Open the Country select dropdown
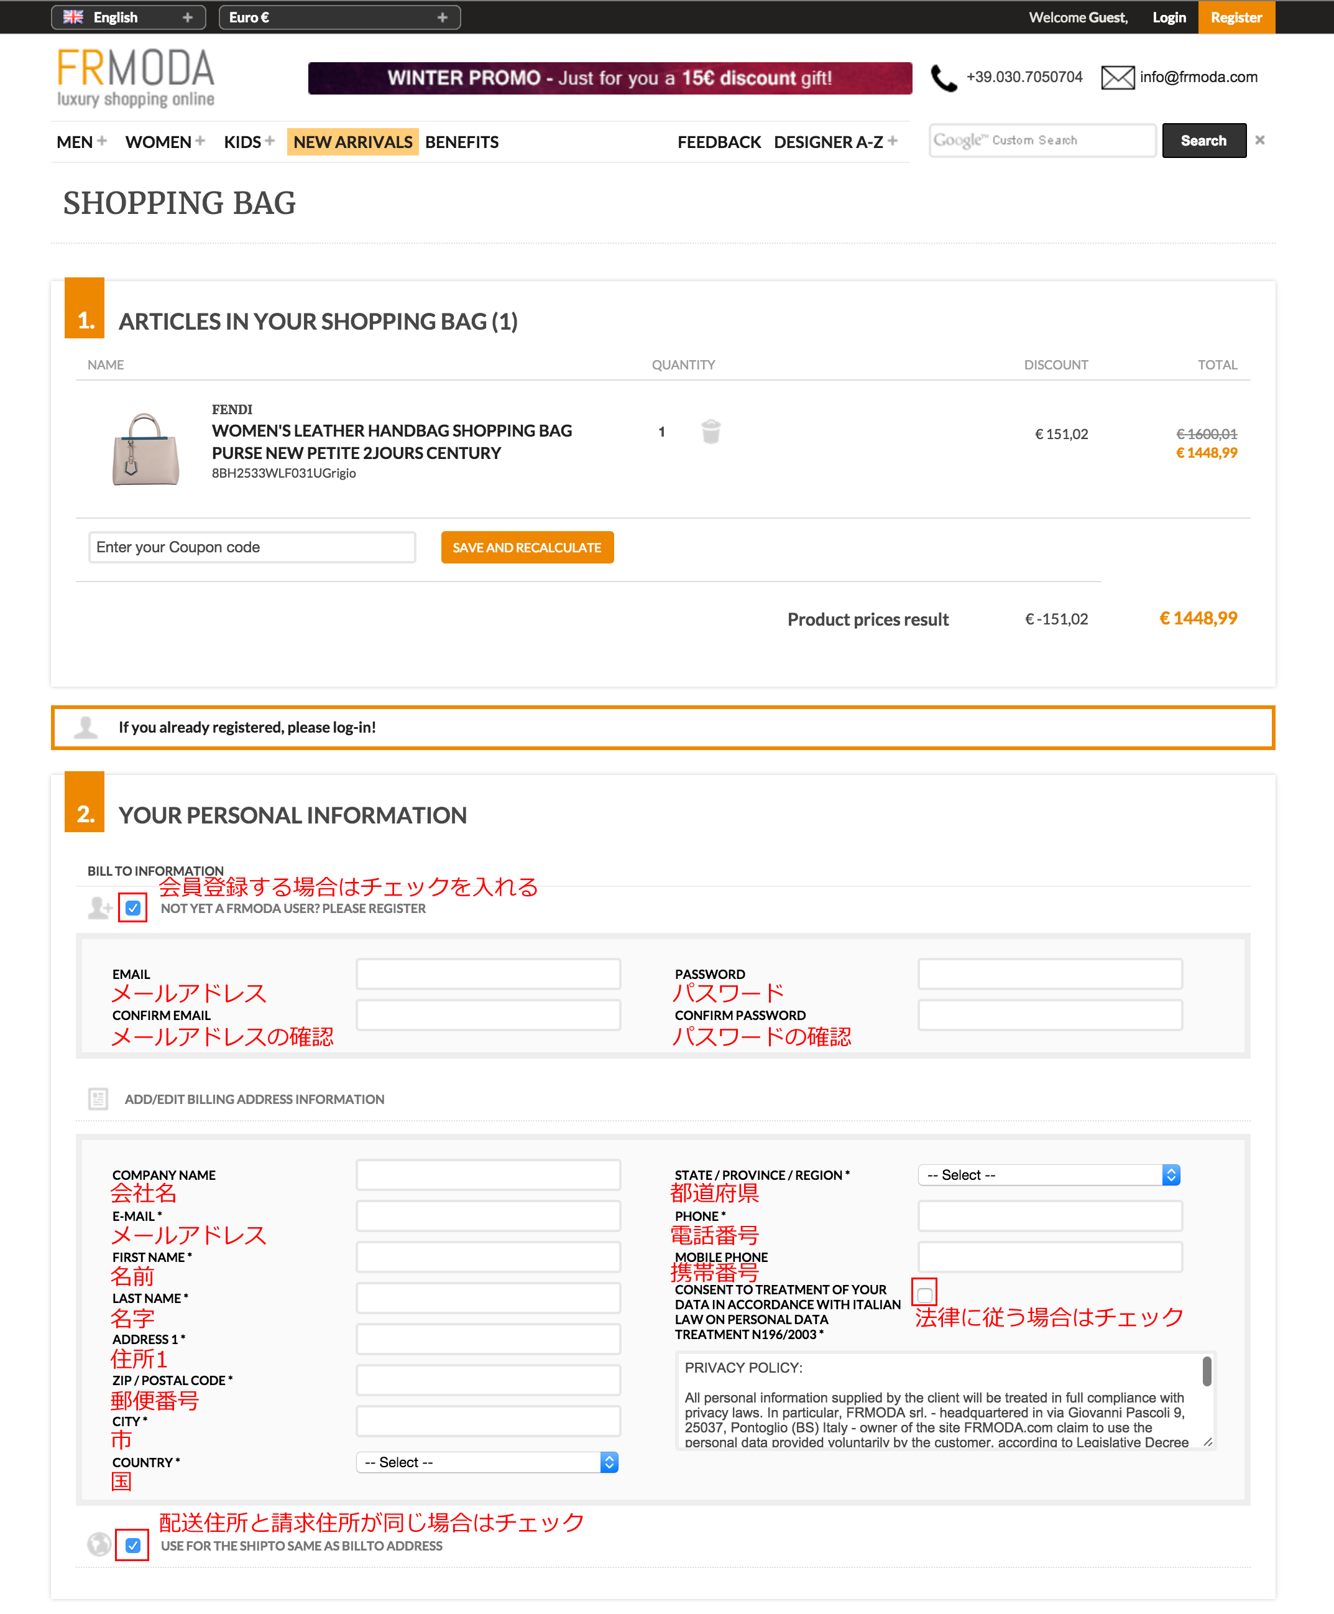 (487, 1462)
